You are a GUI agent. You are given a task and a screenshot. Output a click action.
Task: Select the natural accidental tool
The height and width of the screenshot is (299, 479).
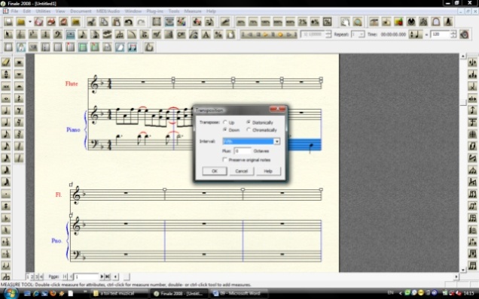6,230
